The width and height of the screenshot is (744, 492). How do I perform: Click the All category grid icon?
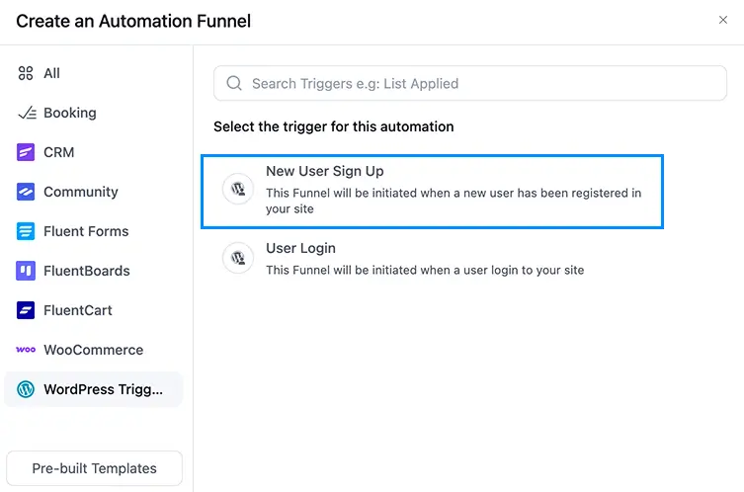(26, 73)
